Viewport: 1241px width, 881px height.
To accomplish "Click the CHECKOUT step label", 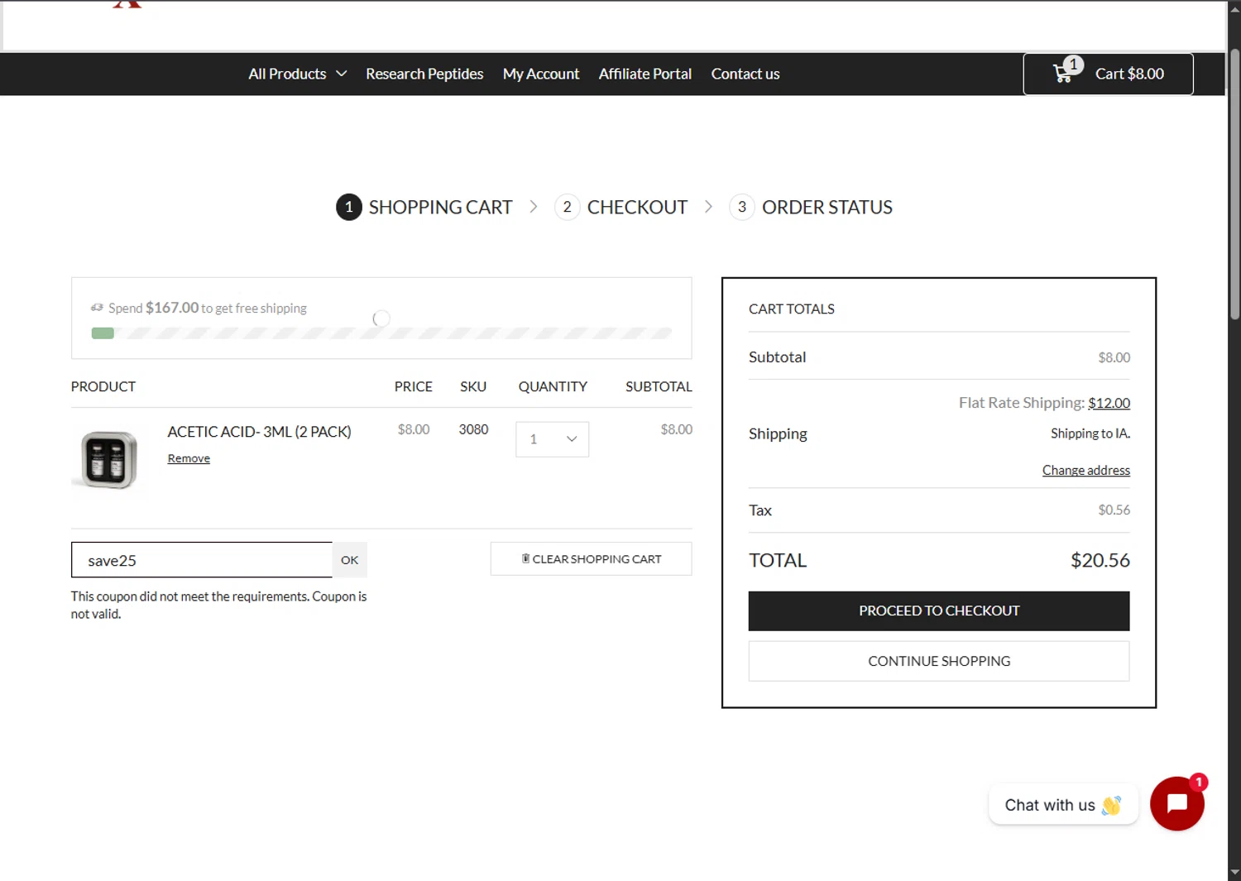I will coord(637,207).
